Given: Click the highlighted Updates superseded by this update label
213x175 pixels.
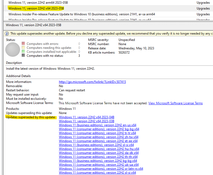Looking at the screenshot, I should (x=31, y=117).
